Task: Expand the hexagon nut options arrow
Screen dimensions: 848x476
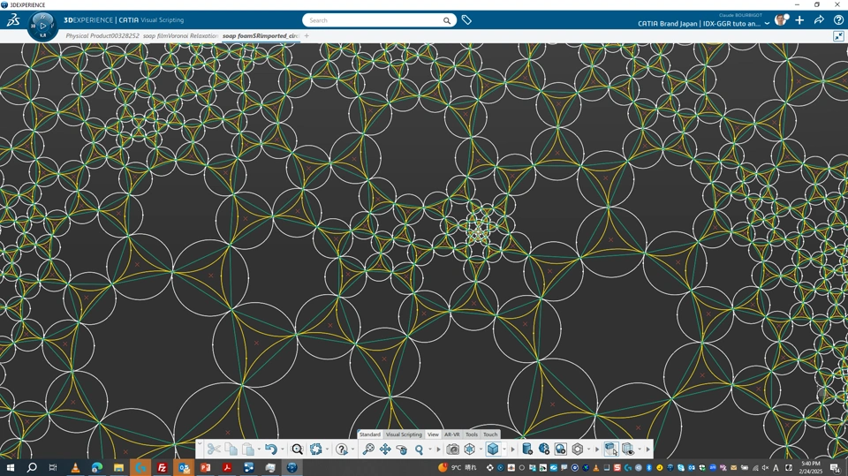Action: click(589, 450)
